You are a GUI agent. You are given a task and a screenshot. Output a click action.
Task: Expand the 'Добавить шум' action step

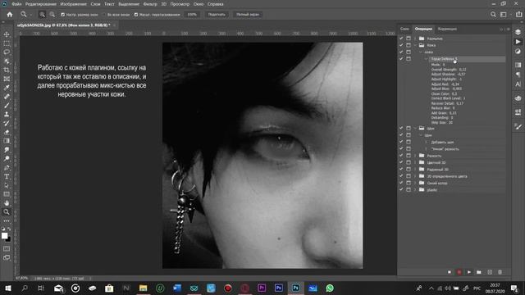point(426,142)
